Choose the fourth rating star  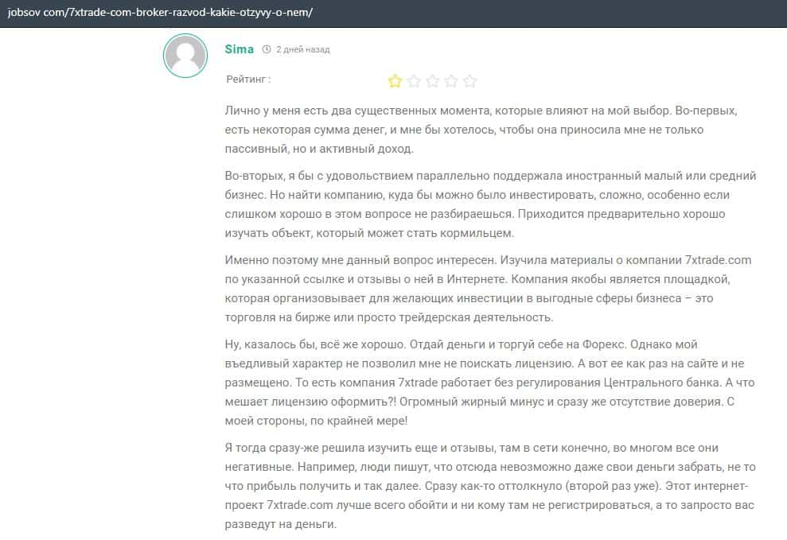tap(451, 80)
